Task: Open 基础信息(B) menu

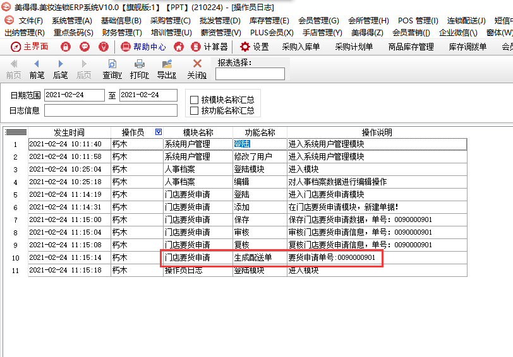Action: pos(121,21)
